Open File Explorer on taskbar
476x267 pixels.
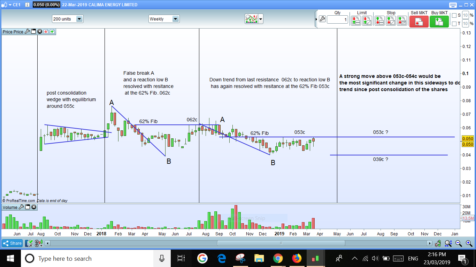tap(259, 258)
